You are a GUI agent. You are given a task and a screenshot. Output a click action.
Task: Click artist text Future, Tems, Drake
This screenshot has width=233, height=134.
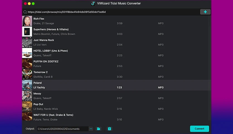click(x=45, y=120)
